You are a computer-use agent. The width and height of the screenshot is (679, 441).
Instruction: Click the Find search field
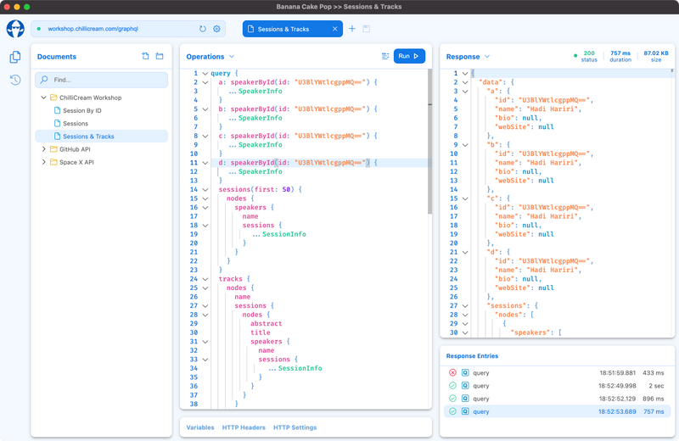click(x=102, y=80)
